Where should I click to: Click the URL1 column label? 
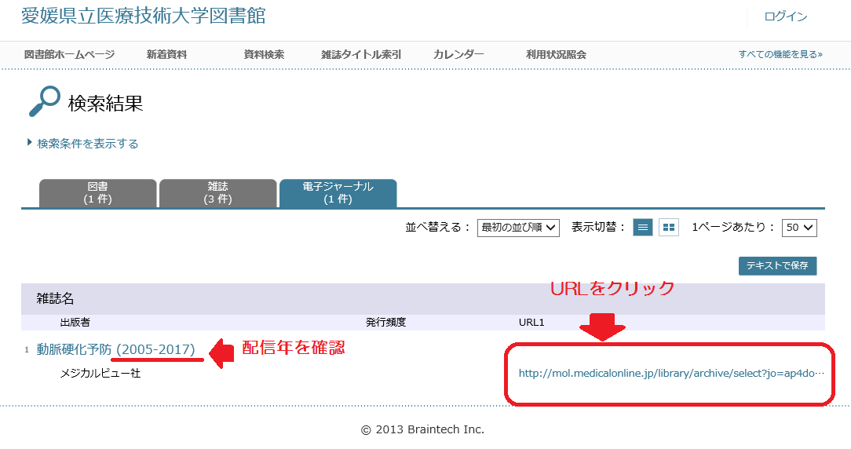[531, 322]
